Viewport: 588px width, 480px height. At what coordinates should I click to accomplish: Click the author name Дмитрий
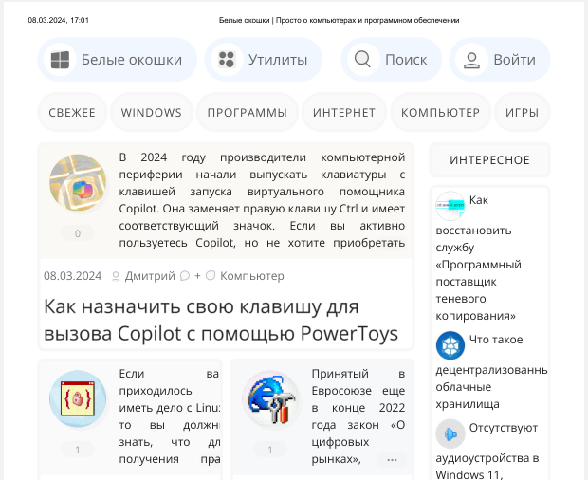tap(150, 276)
